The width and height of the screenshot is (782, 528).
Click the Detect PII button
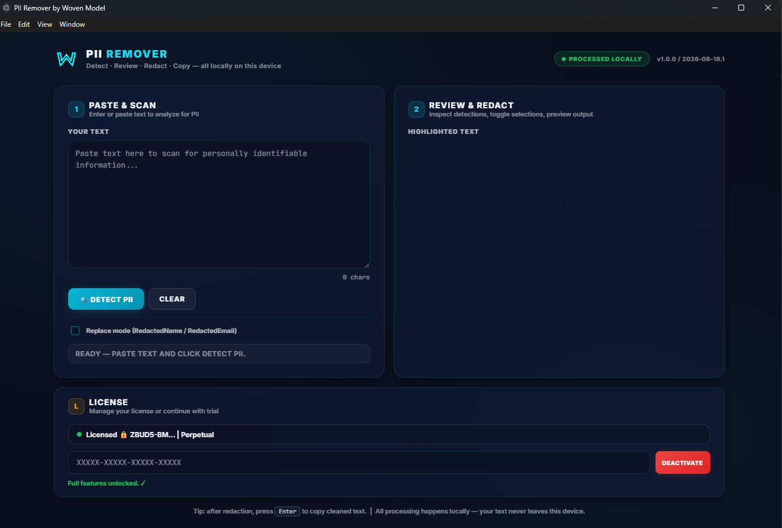pyautogui.click(x=106, y=299)
